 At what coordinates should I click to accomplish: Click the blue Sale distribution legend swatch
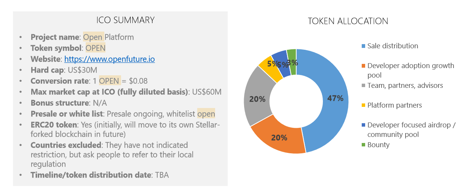tap(364, 46)
